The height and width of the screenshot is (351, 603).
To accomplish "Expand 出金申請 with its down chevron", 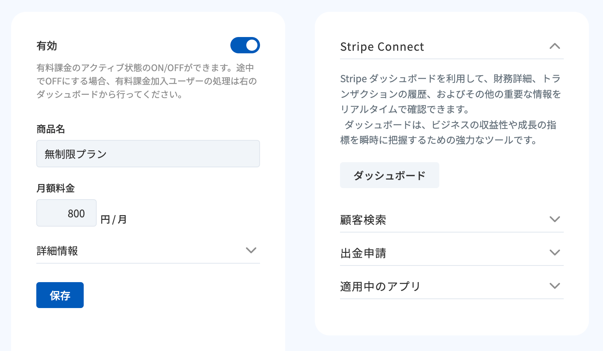I will pos(554,253).
